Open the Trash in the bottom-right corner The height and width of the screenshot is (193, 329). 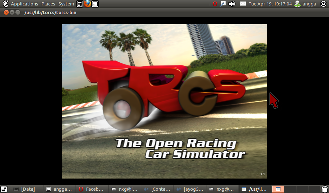(x=325, y=189)
